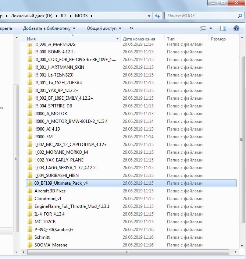The height and width of the screenshot is (259, 246).
Task: Change view with the view mode icon
Action: (203, 28)
